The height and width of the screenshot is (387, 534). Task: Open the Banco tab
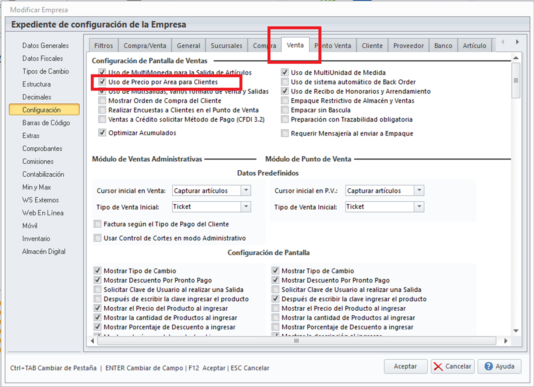point(443,46)
